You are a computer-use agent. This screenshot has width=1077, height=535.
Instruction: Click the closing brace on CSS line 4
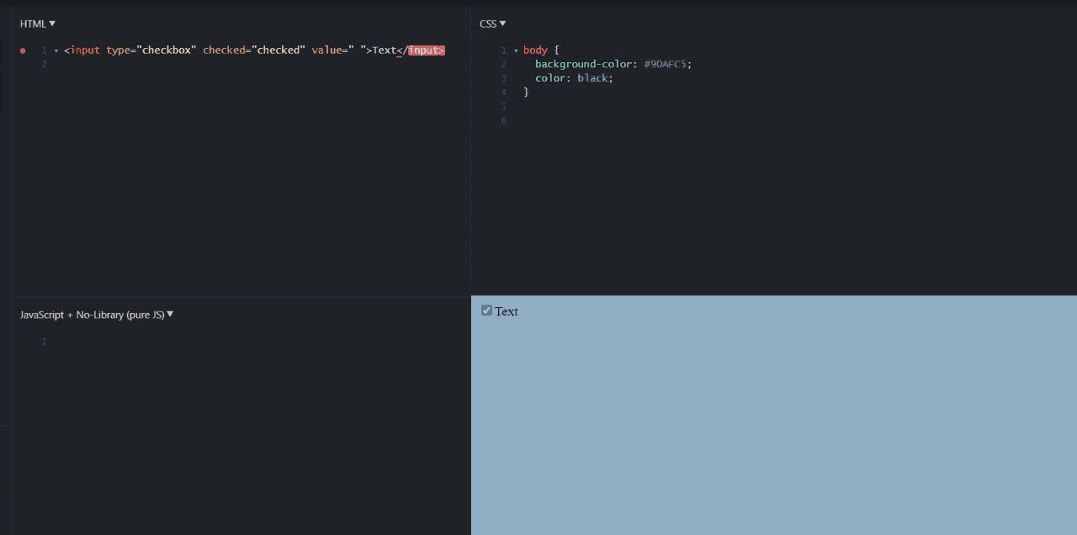click(x=527, y=93)
